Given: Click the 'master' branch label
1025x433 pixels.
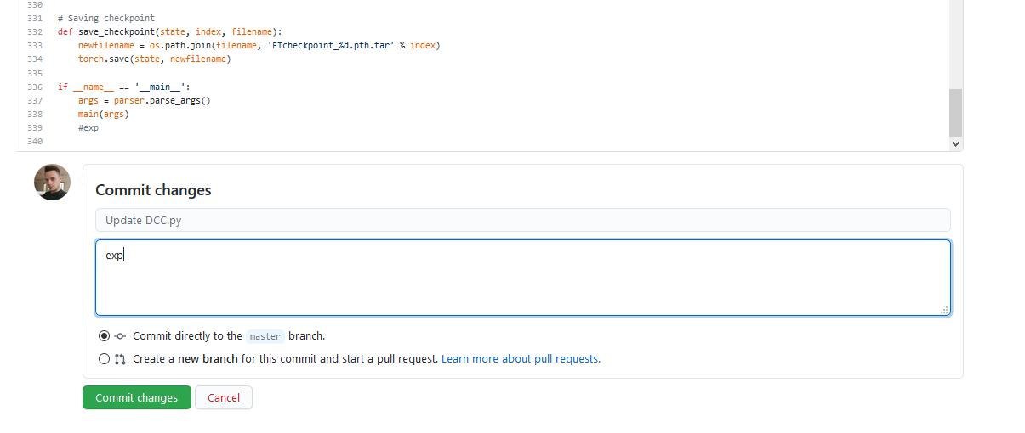Looking at the screenshot, I should 265,336.
